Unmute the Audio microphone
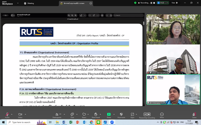This screenshot has height=125, width=201. [7, 115]
